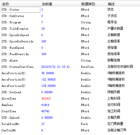Click the description X轴机械坐标
Image resolution: width=140 pixels, height=135 pixels.
pyautogui.click(x=116, y=73)
